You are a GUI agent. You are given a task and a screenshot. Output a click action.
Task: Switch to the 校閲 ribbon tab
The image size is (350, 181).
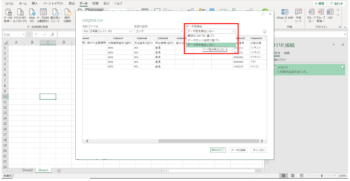point(95,4)
